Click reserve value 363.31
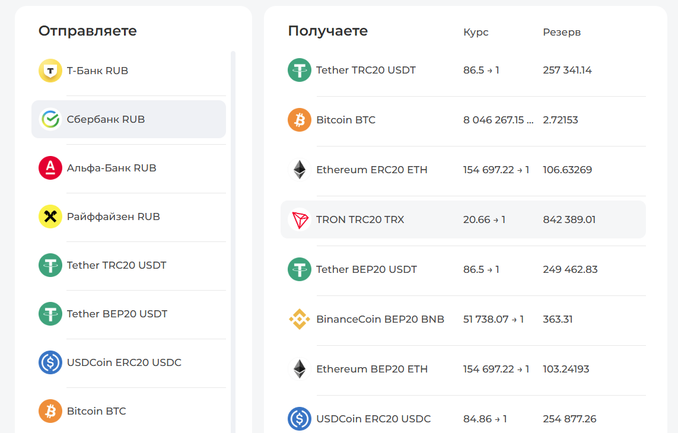The image size is (678, 433). point(558,319)
